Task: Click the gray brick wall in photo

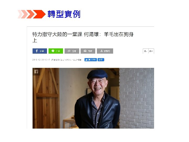Action: 136,98
